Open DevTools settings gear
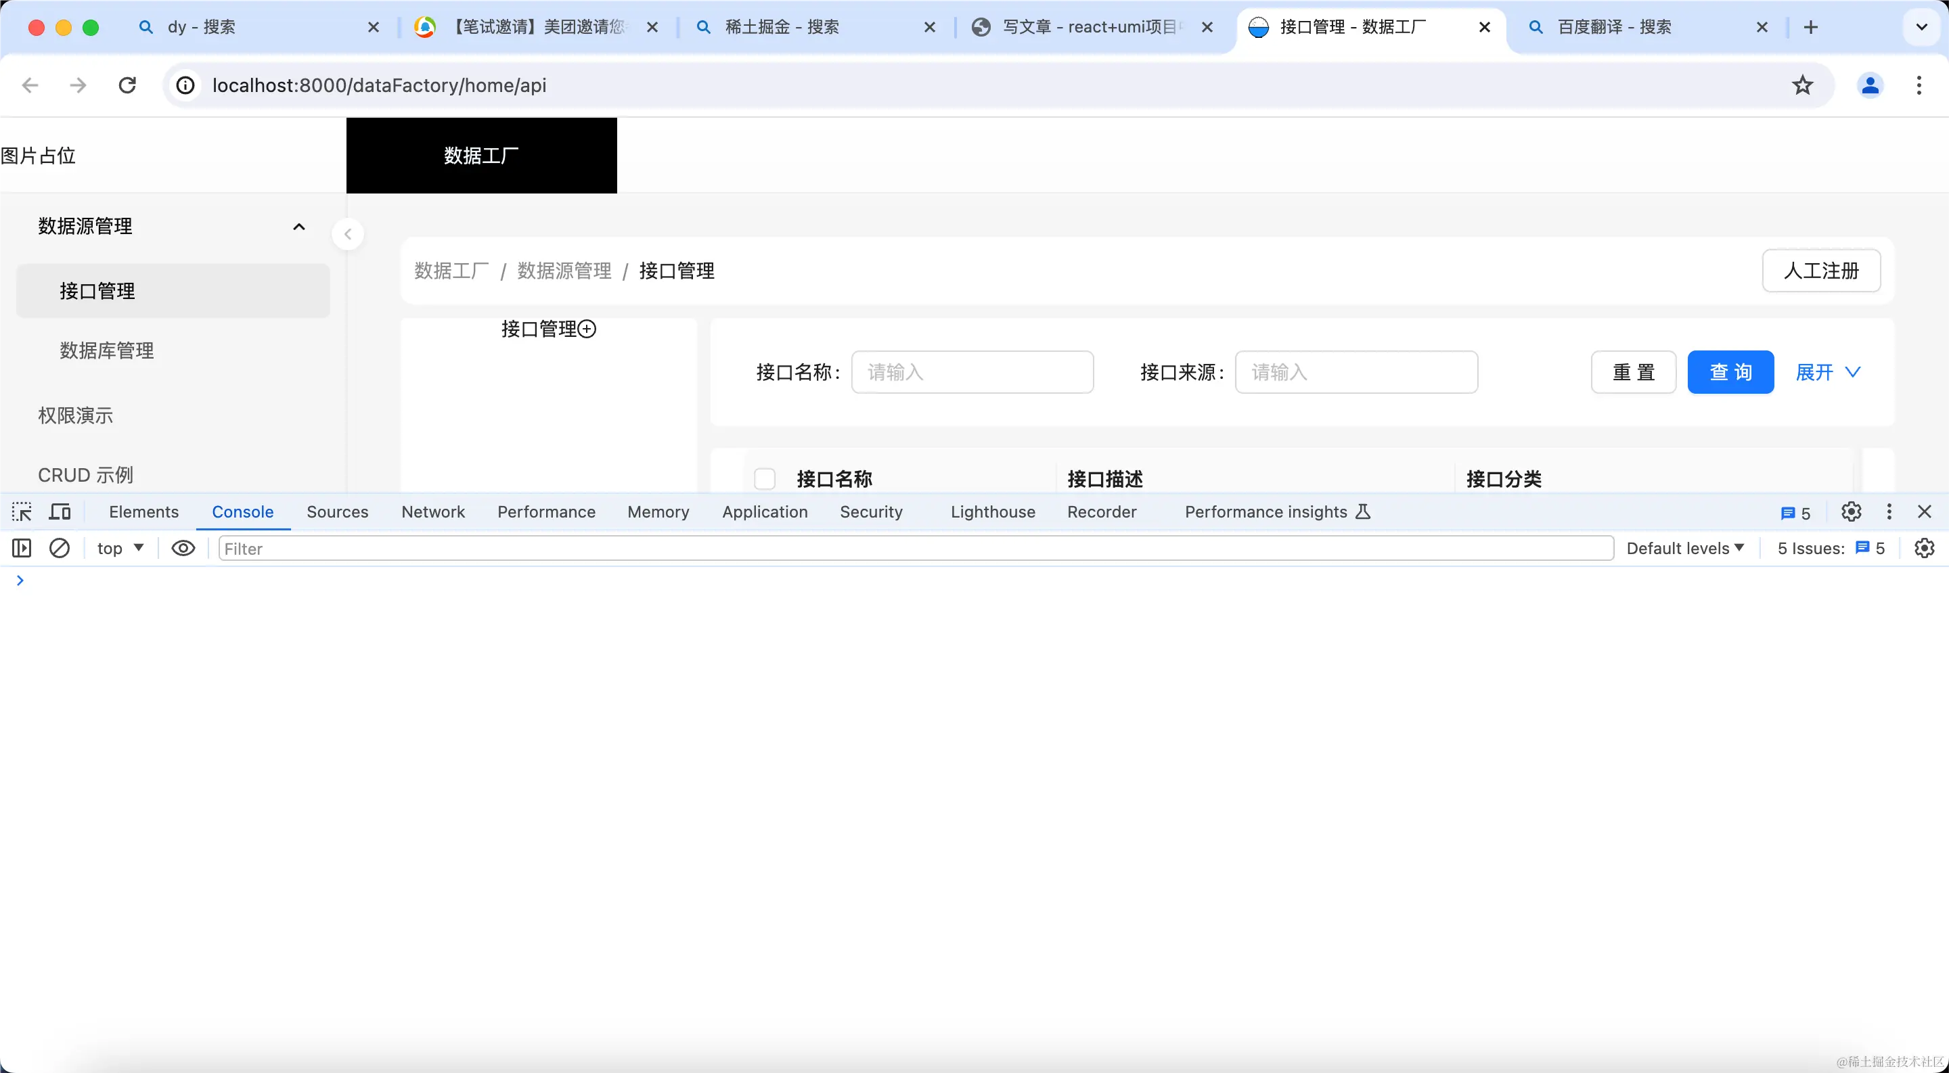 (1851, 512)
